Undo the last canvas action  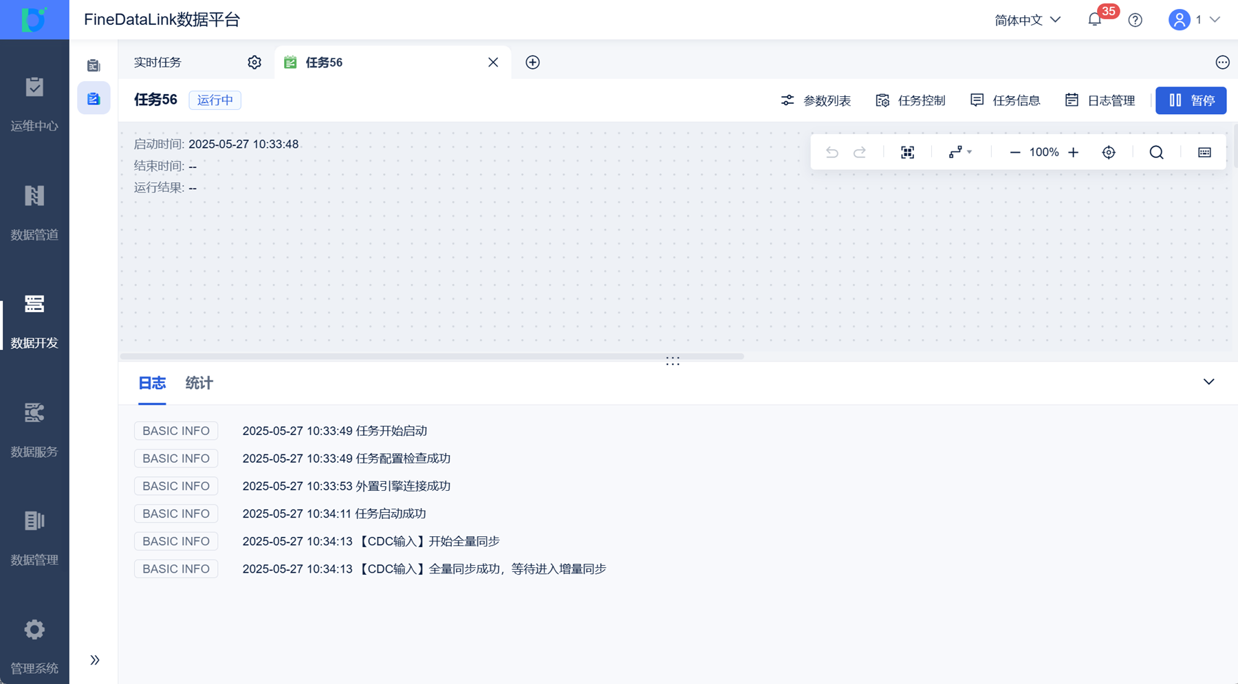(832, 152)
